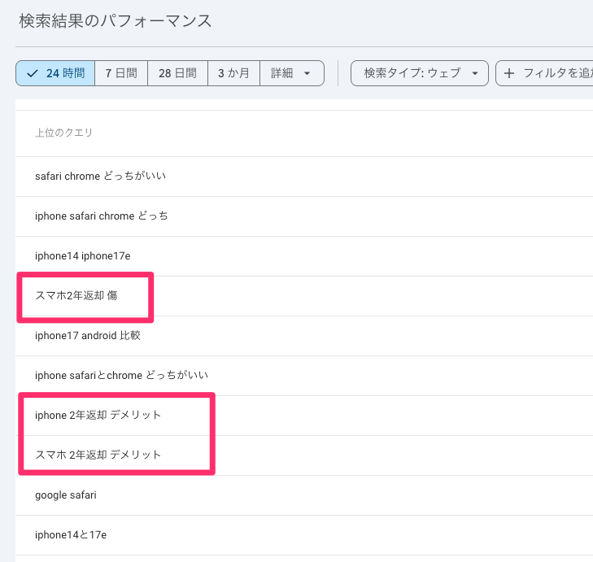The height and width of the screenshot is (562, 593).
Task: Select the 24 時間 date range
Action: [55, 73]
